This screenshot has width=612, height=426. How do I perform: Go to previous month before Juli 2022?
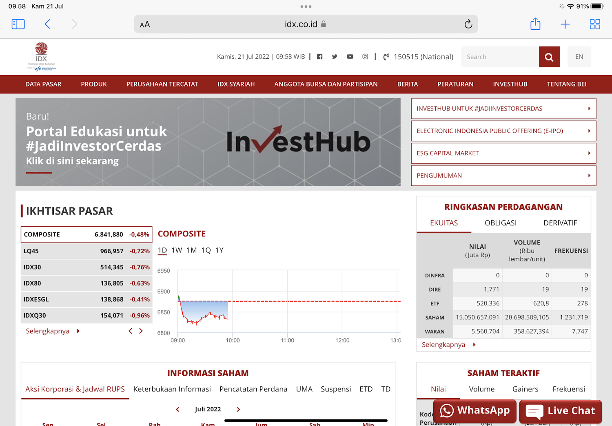coord(177,409)
